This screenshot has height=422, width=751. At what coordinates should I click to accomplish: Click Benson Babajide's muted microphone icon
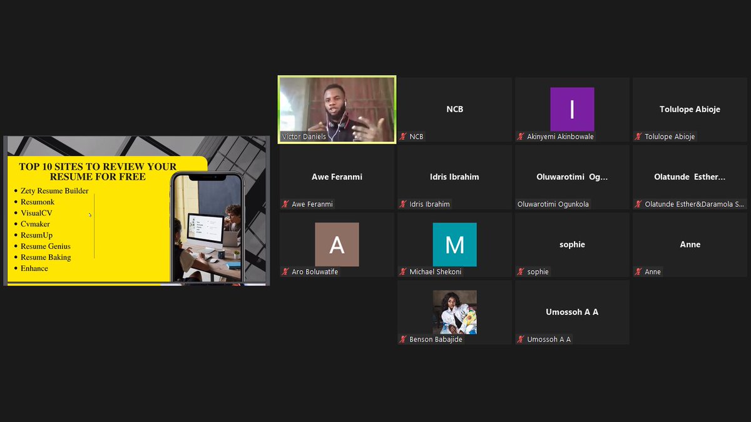coord(404,339)
